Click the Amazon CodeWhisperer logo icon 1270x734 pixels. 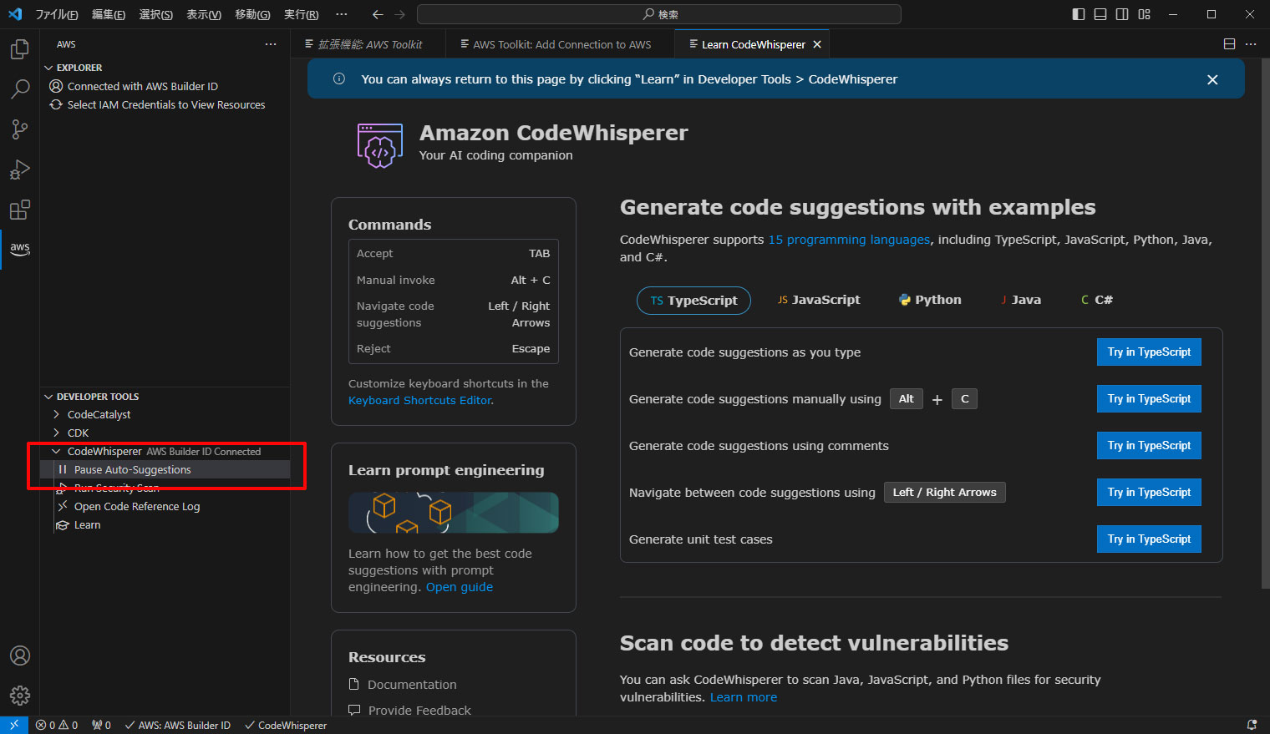coord(380,144)
